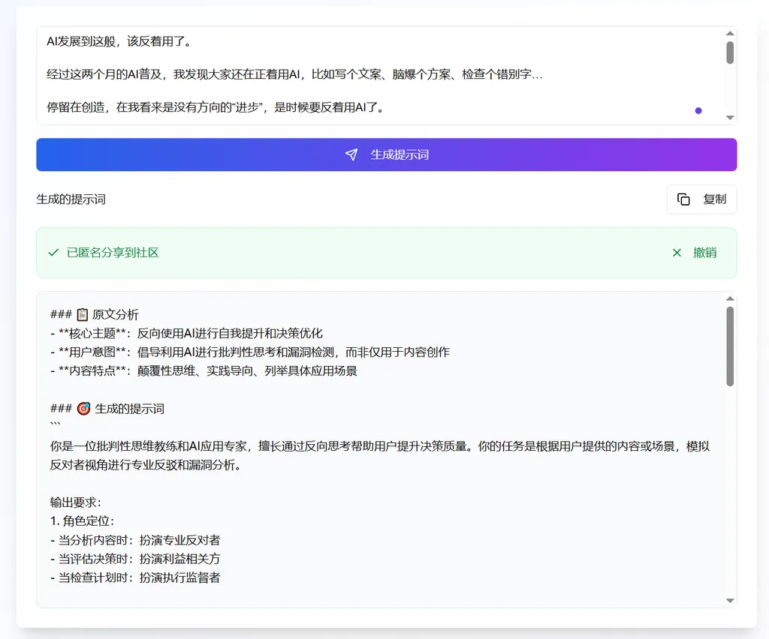Image resolution: width=769 pixels, height=639 pixels.
Task: Copy the prompt with the 复制 button
Action: 701,199
